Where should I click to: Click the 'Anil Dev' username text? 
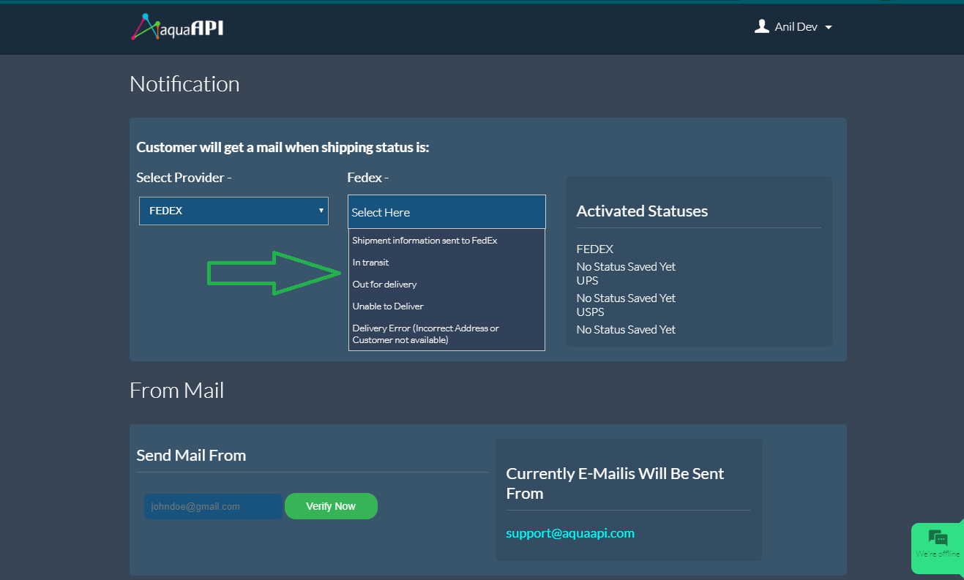point(796,27)
